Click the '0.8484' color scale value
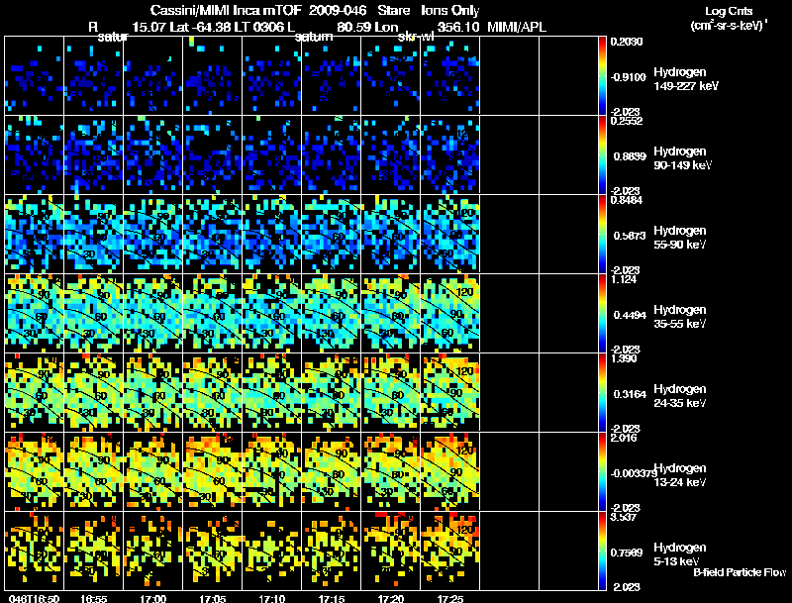Screen dimensions: 792x603 pos(626,200)
